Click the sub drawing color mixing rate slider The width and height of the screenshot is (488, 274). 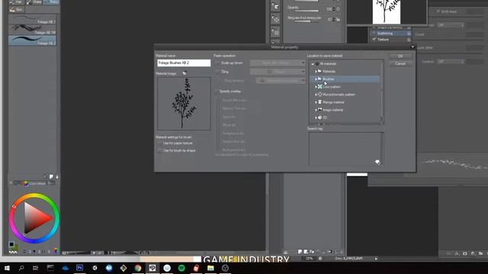[x=307, y=21]
